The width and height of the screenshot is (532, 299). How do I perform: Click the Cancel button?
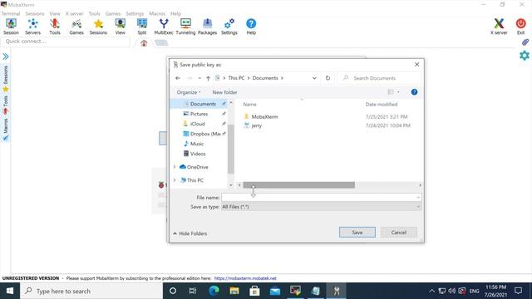click(399, 233)
